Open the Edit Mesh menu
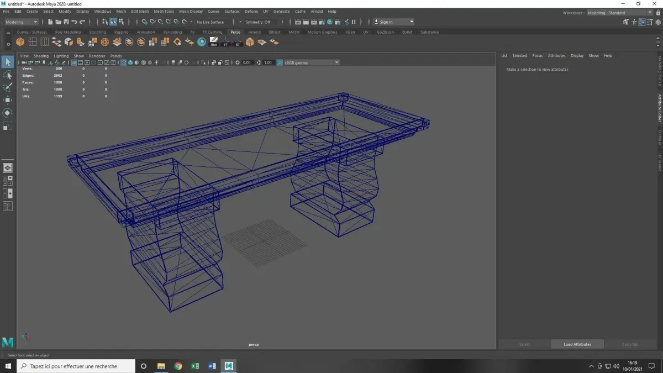Image resolution: width=663 pixels, height=373 pixels. click(x=140, y=11)
